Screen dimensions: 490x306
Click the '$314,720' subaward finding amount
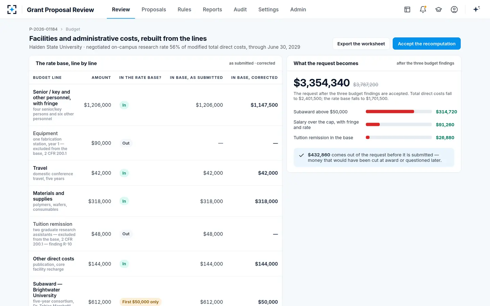pyautogui.click(x=446, y=112)
